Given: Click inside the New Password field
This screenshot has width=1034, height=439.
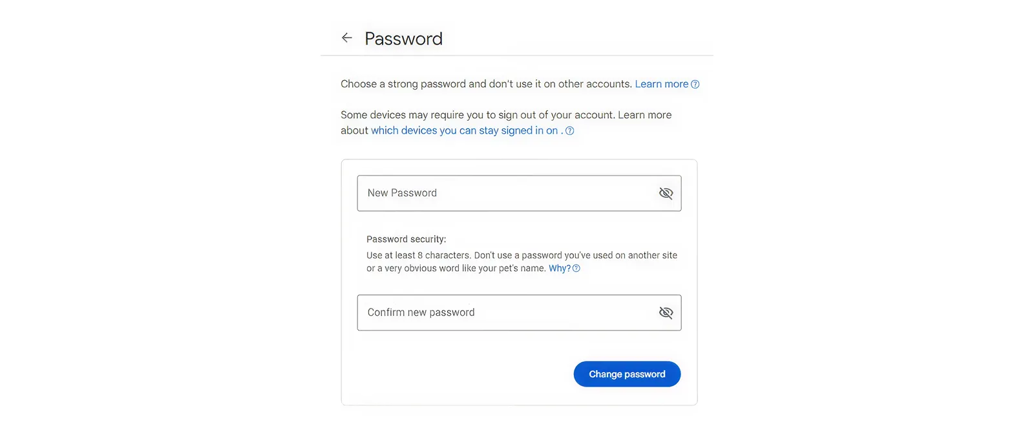Looking at the screenshot, I should (519, 193).
